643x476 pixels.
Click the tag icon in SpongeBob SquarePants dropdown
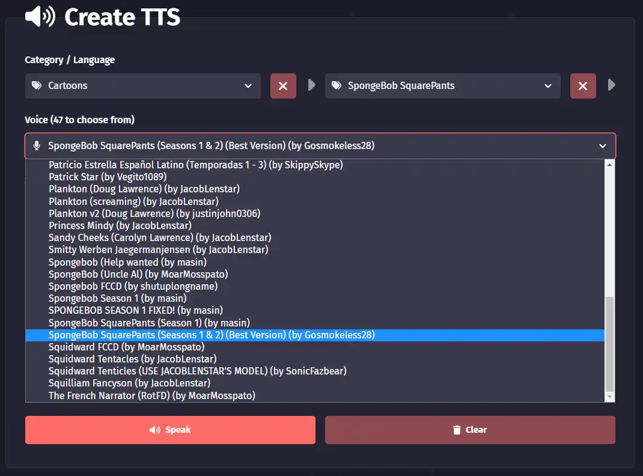337,85
